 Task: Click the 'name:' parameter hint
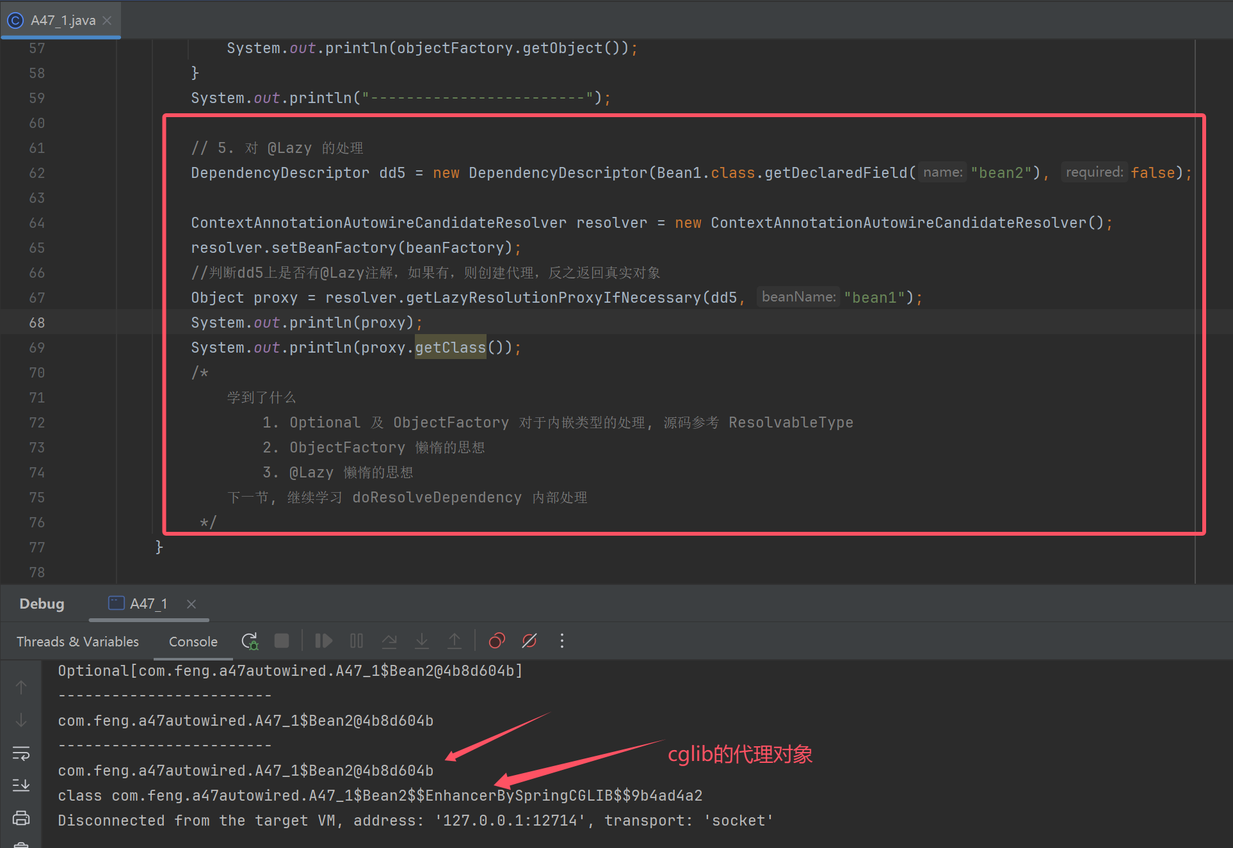point(942,172)
